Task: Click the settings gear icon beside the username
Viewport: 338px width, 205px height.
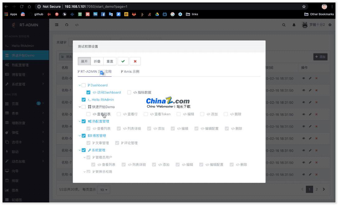Action: [330, 25]
